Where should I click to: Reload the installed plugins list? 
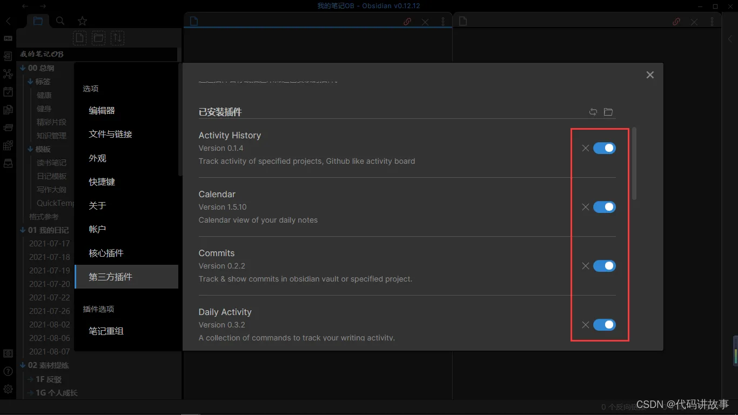click(x=593, y=112)
